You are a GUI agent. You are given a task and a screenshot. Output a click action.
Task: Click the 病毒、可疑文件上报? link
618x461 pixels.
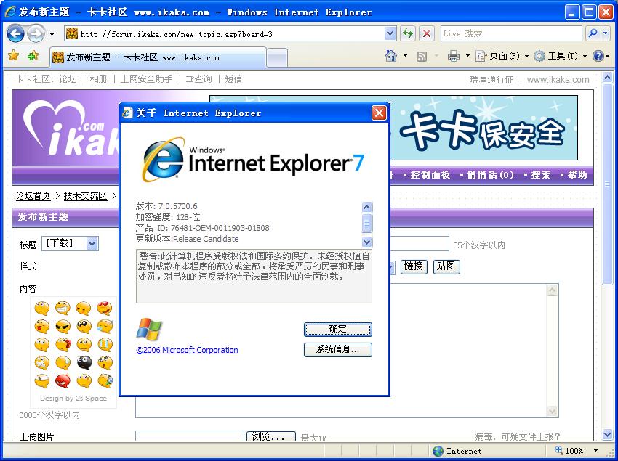[518, 436]
